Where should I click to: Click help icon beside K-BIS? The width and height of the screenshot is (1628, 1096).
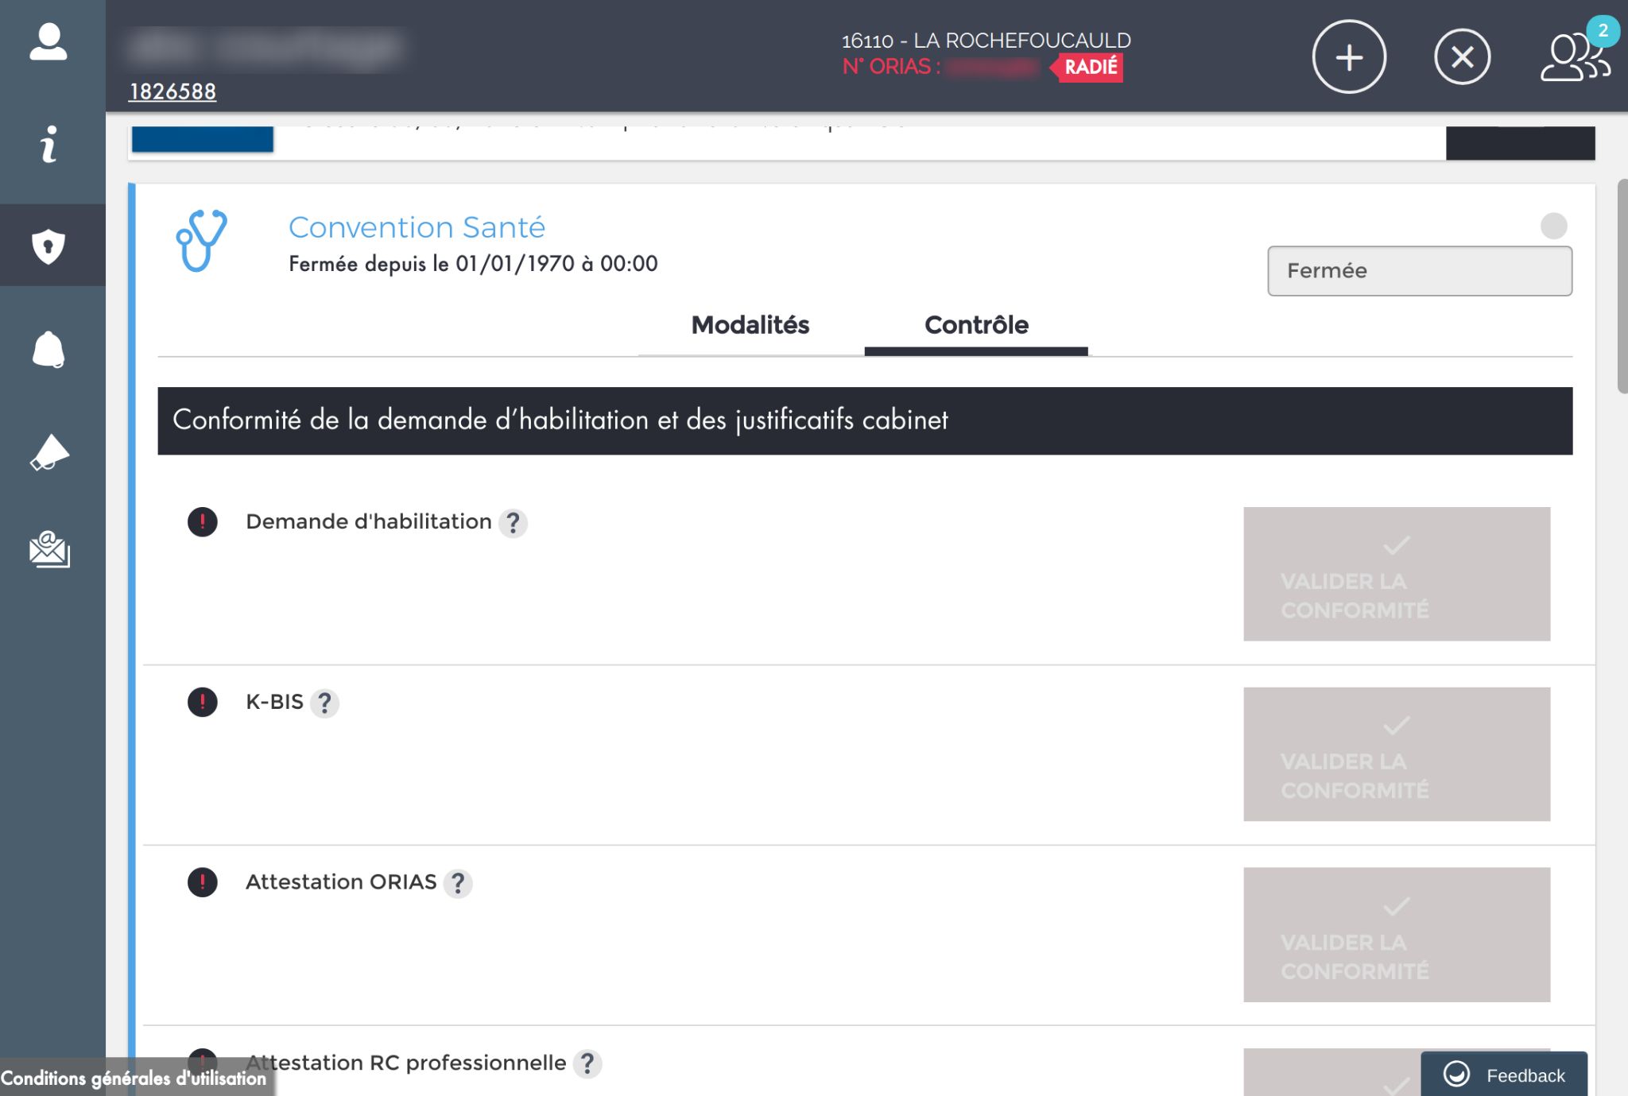[324, 703]
